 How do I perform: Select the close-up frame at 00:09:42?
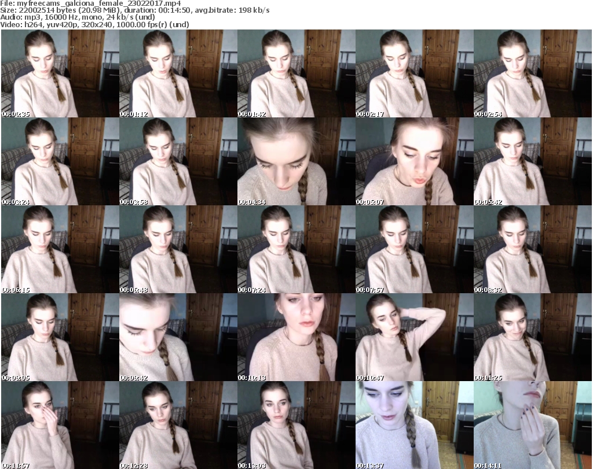click(178, 338)
